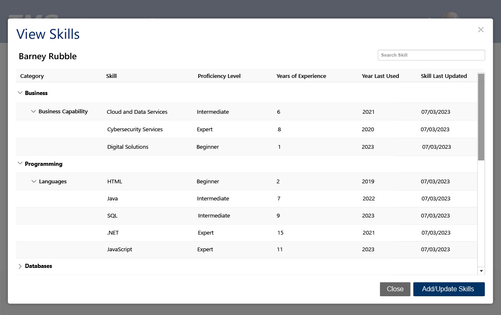Collapse the Languages subcategory chevron
The height and width of the screenshot is (315, 501).
(34, 182)
